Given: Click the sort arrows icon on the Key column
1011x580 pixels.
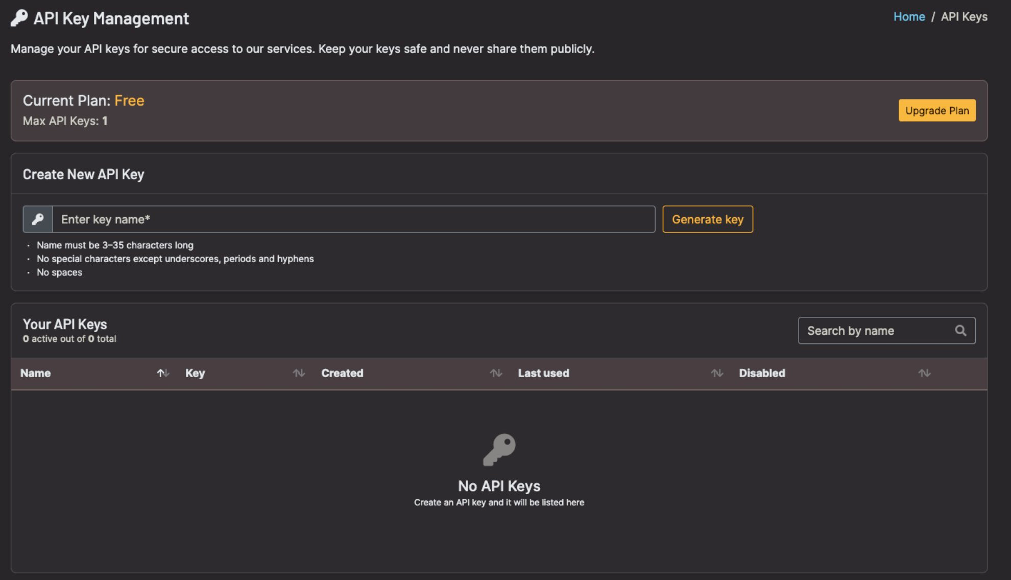Looking at the screenshot, I should (x=299, y=373).
